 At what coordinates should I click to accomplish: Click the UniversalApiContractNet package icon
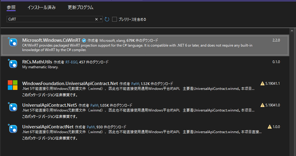[x=13, y=129]
